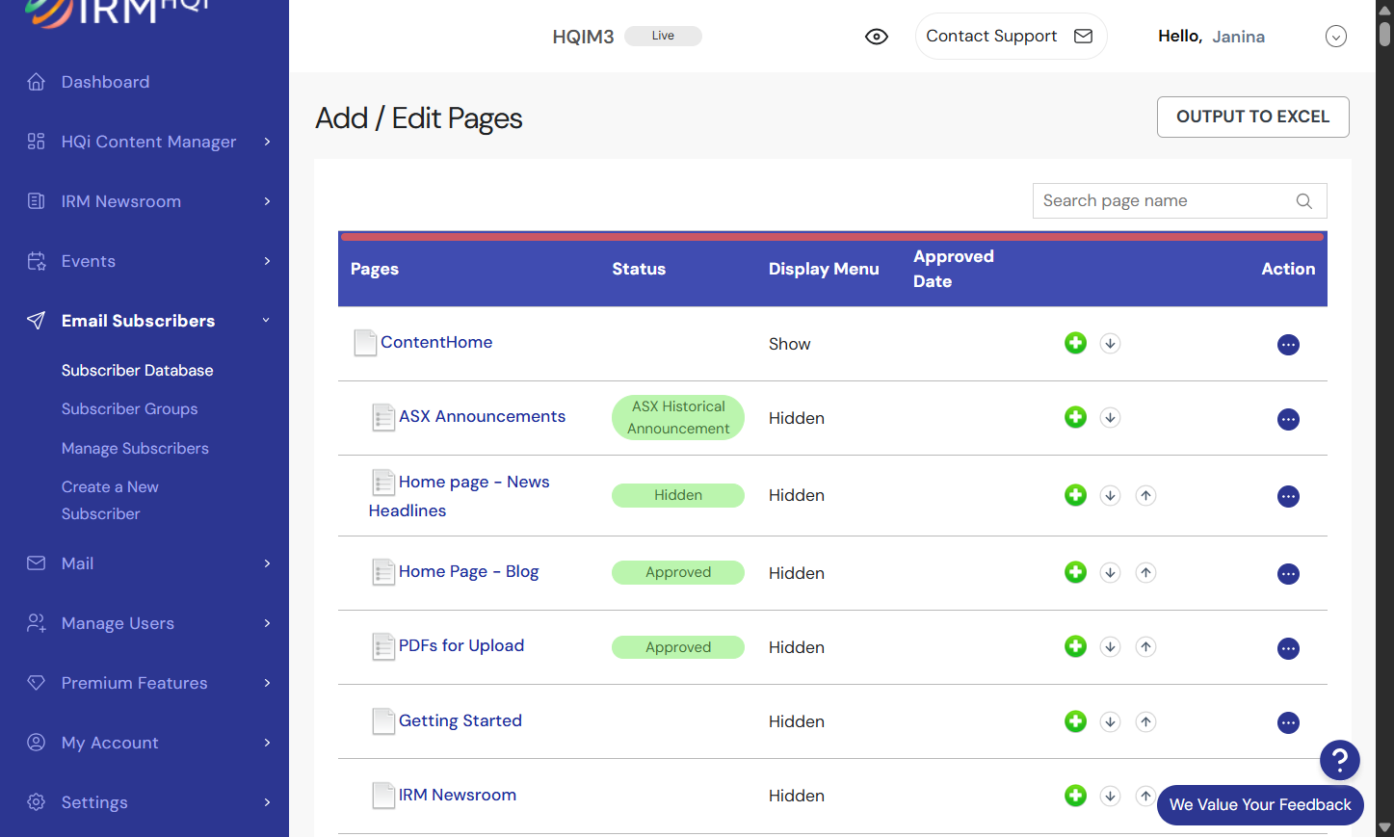Click Contact Support

point(1011,37)
